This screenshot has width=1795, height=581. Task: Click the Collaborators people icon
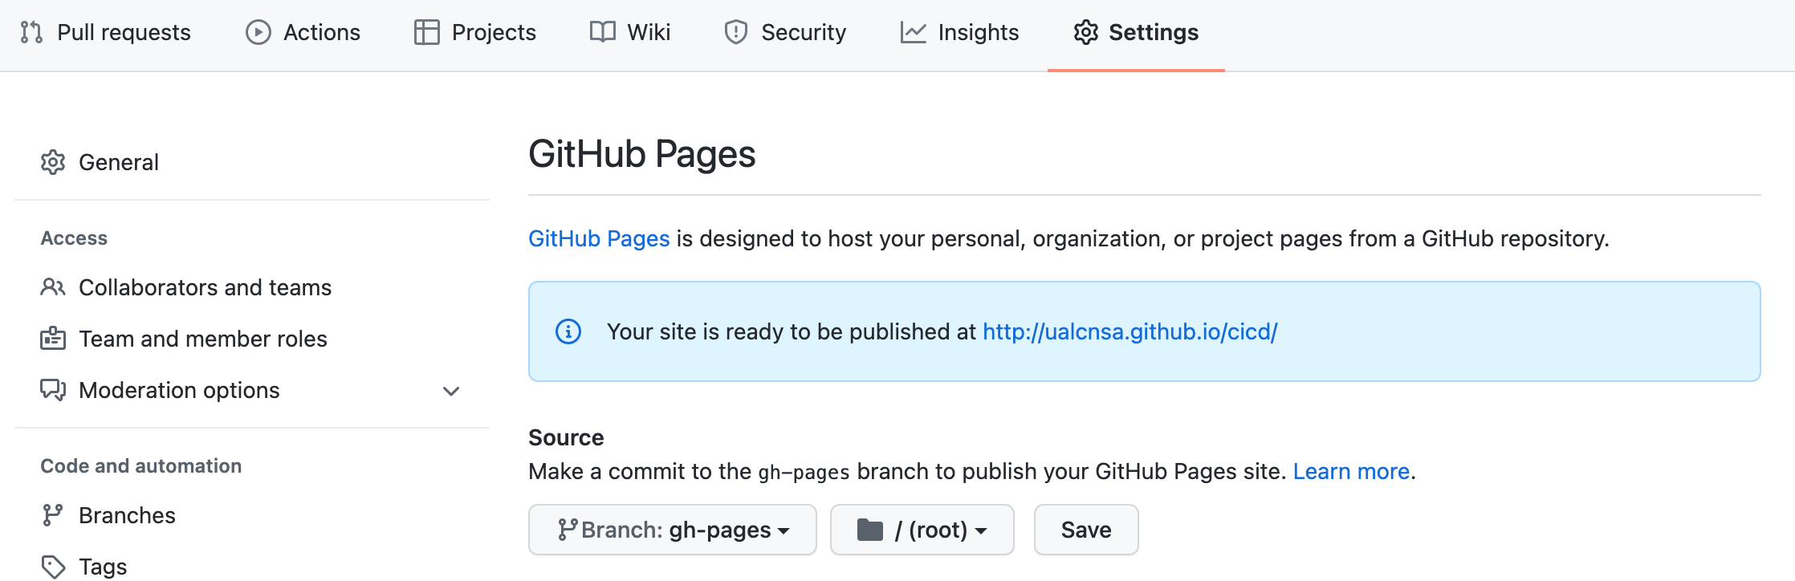coord(53,287)
